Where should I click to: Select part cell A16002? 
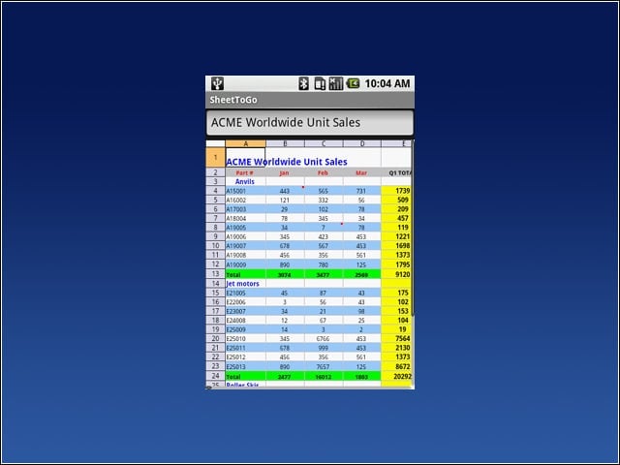pyautogui.click(x=245, y=201)
